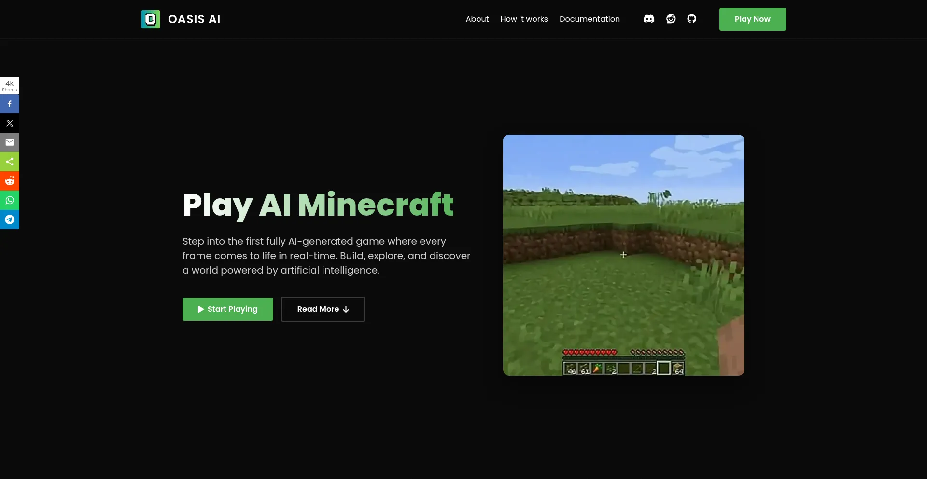This screenshot has height=479, width=927.
Task: Click the Start Playing button
Action: point(228,309)
